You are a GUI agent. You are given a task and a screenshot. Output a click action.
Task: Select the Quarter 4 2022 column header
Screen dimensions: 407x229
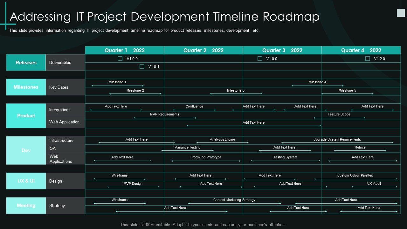pos(361,50)
